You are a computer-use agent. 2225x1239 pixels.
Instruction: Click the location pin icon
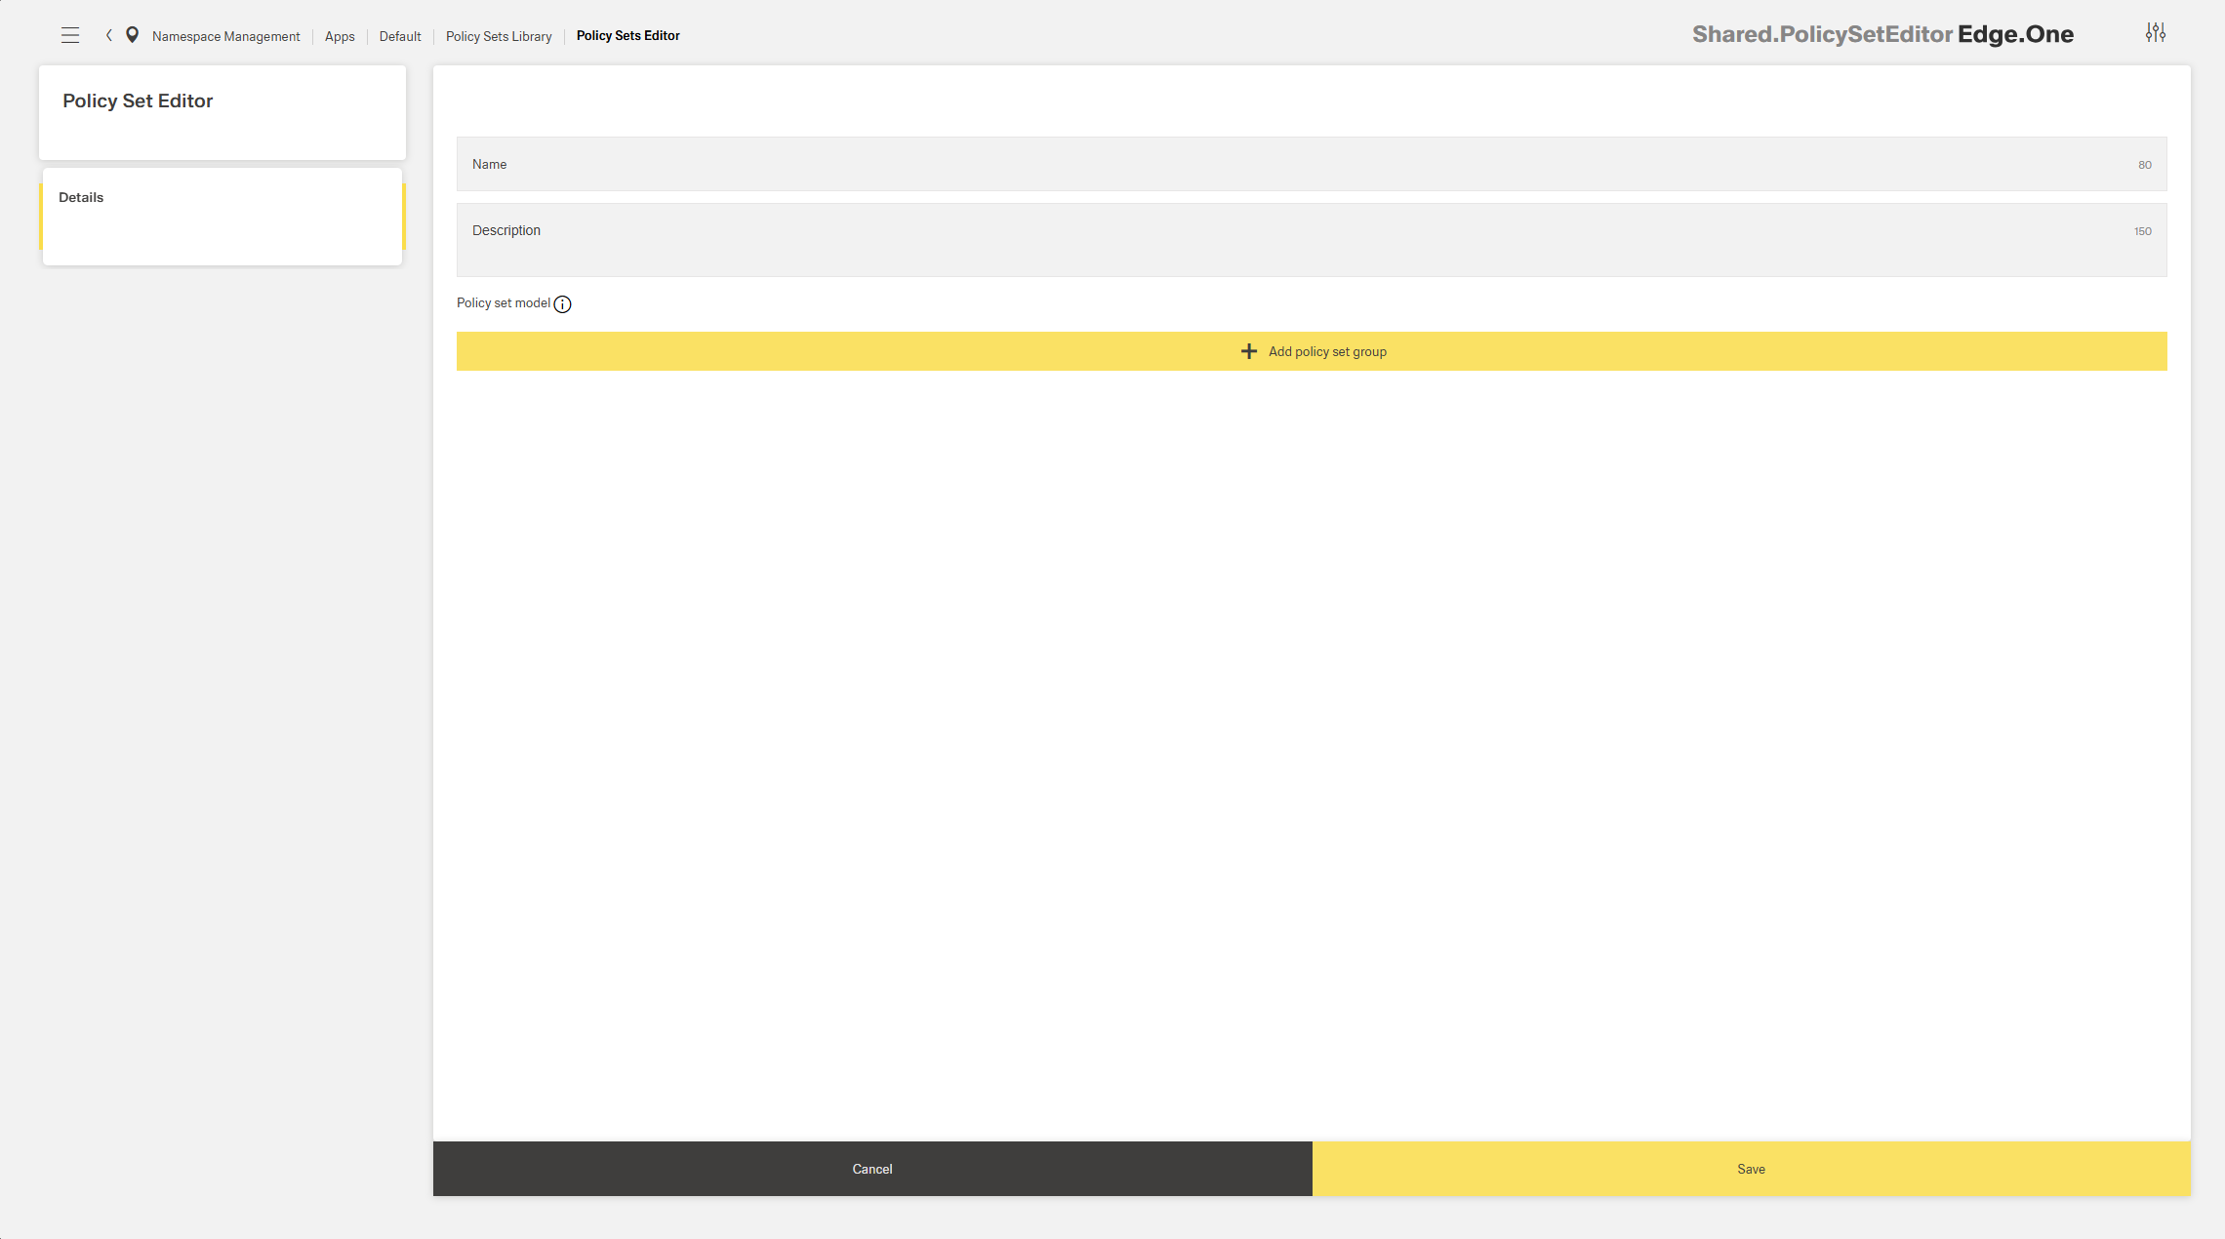[132, 35]
